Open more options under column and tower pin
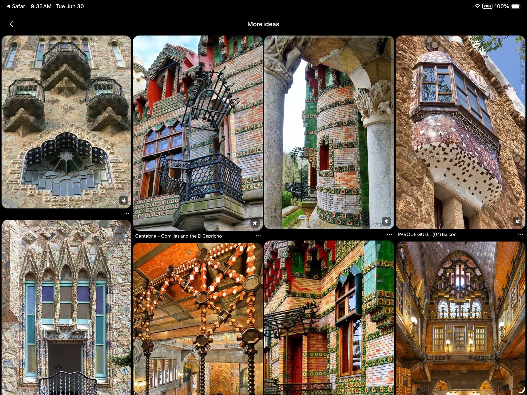The image size is (527, 395). pos(389,235)
